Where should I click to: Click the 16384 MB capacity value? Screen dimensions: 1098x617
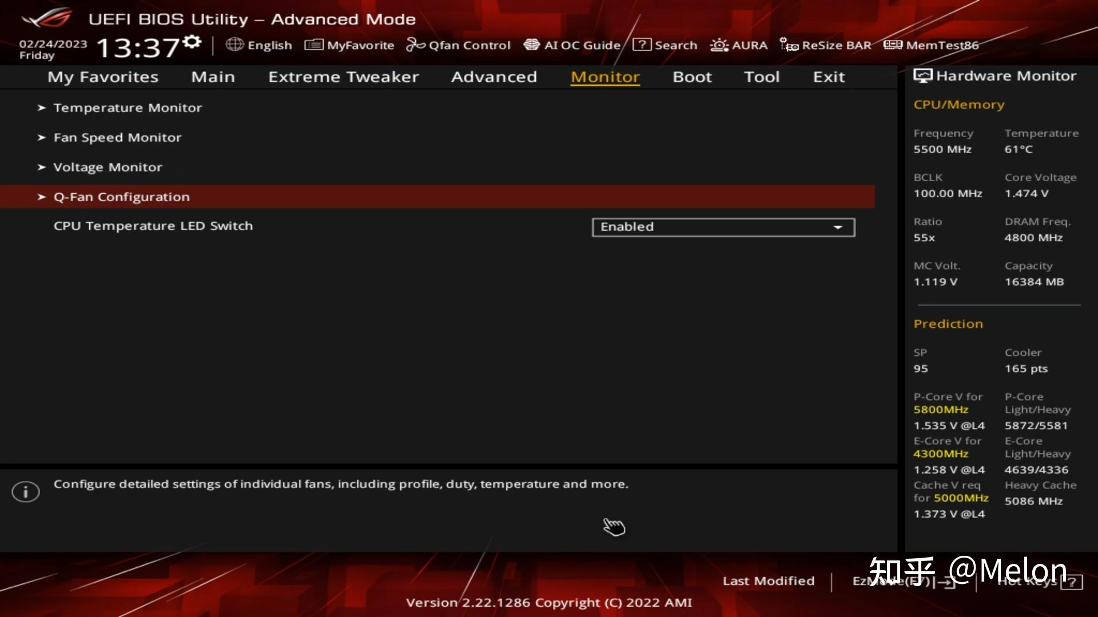pyautogui.click(x=1034, y=282)
